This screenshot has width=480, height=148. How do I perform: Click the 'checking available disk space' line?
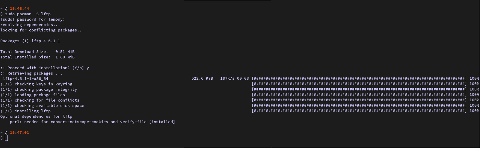[x=49, y=106]
